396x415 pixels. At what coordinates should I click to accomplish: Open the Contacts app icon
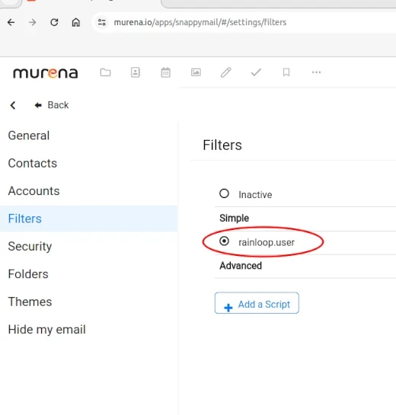pyautogui.click(x=136, y=72)
